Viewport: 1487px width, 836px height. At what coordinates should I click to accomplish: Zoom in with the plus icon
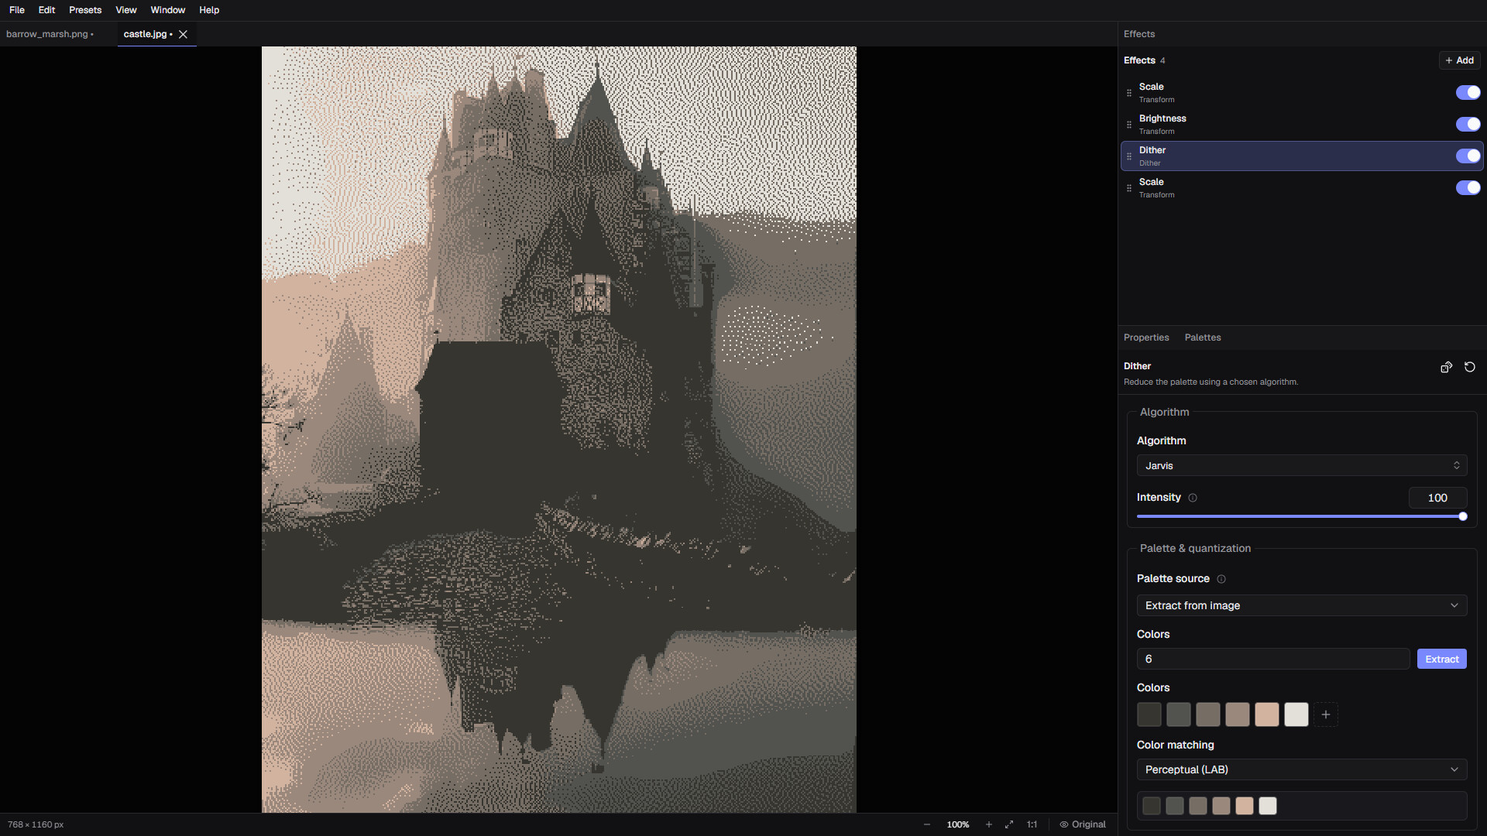(x=989, y=824)
